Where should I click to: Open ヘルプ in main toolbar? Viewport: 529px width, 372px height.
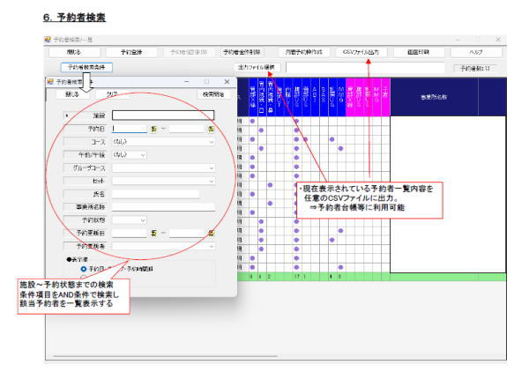(476, 52)
